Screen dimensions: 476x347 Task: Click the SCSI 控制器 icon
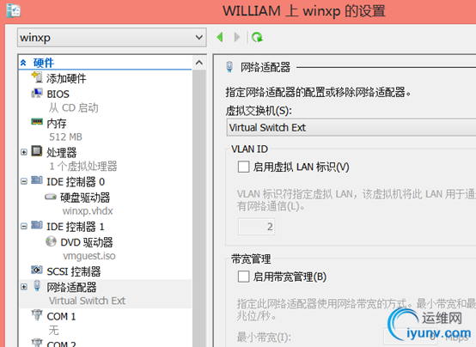tap(37, 270)
